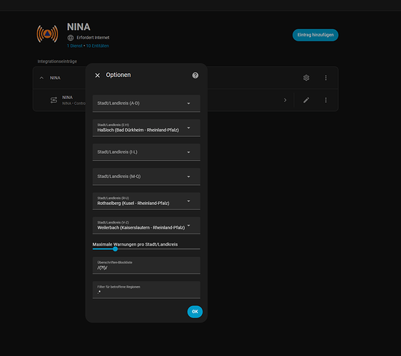
Task: Click the Eintrag hinzufügen button
Action: click(x=315, y=35)
